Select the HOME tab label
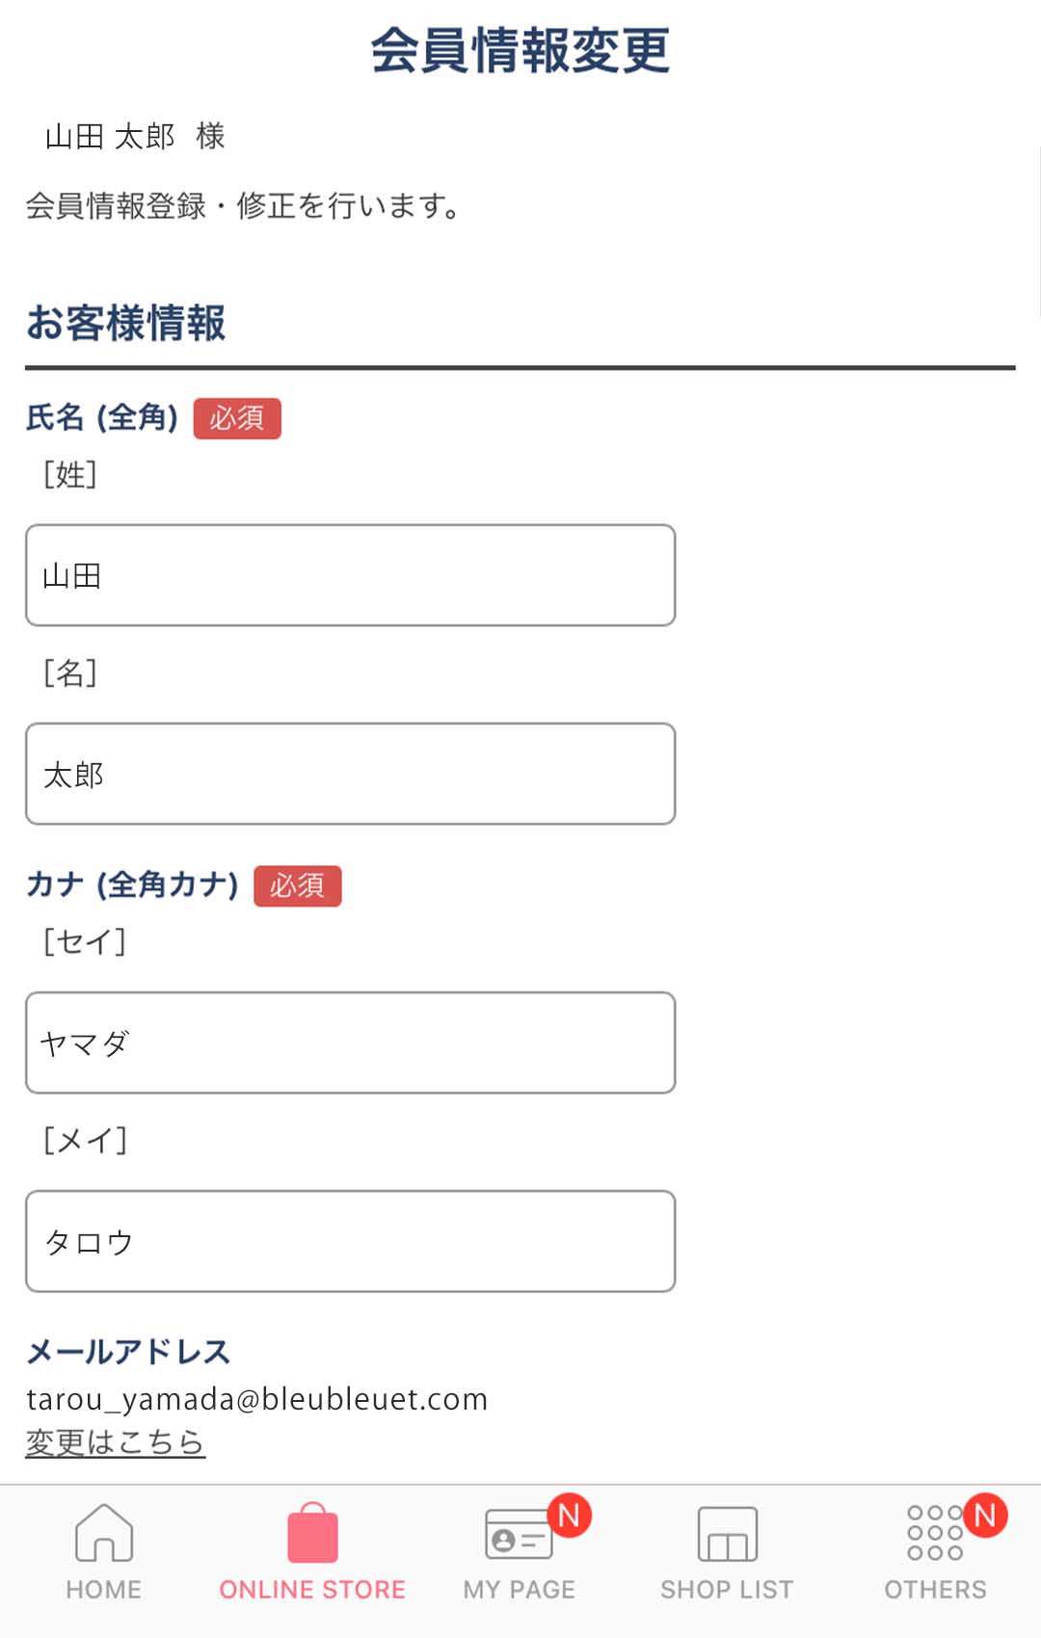The height and width of the screenshot is (1638, 1041). [x=104, y=1590]
